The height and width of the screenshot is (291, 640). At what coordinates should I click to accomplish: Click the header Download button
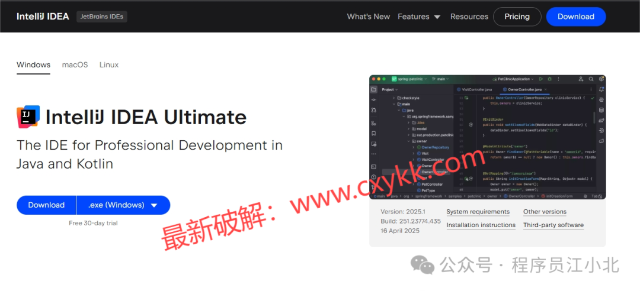[x=576, y=17]
